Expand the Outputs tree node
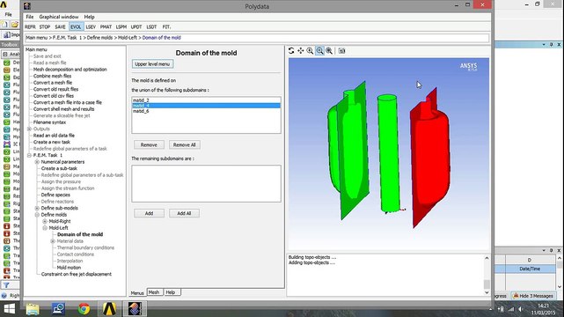The width and height of the screenshot is (564, 317). 30,129
